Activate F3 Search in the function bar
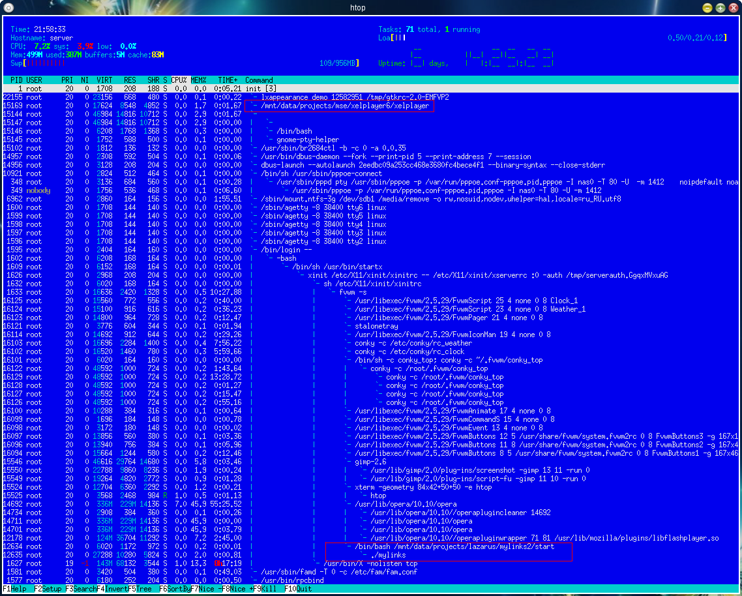 [80, 589]
